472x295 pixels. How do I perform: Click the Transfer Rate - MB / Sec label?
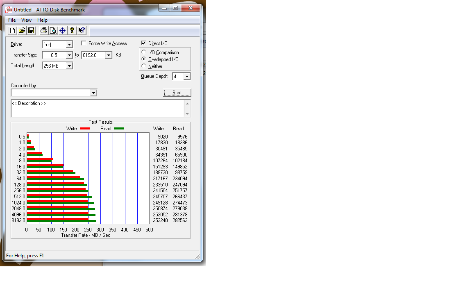[x=86, y=235]
